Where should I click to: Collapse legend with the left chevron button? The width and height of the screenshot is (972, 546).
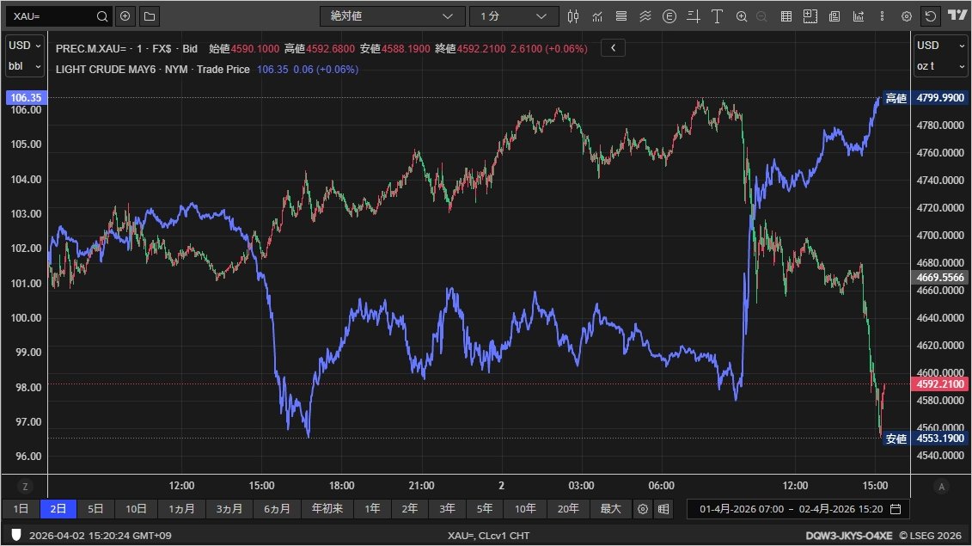[613, 48]
